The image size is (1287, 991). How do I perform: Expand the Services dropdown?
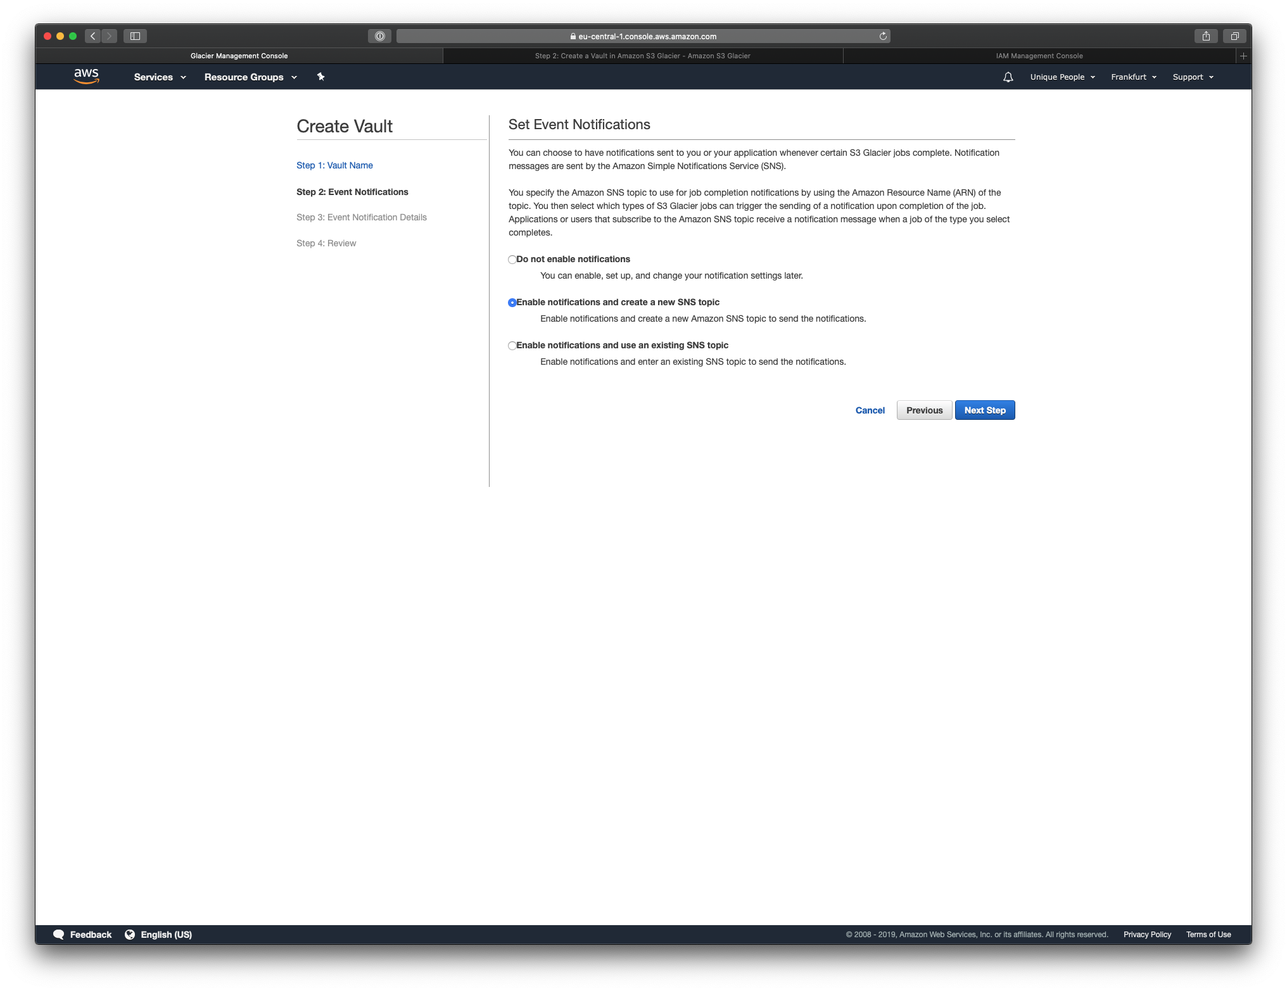point(160,77)
